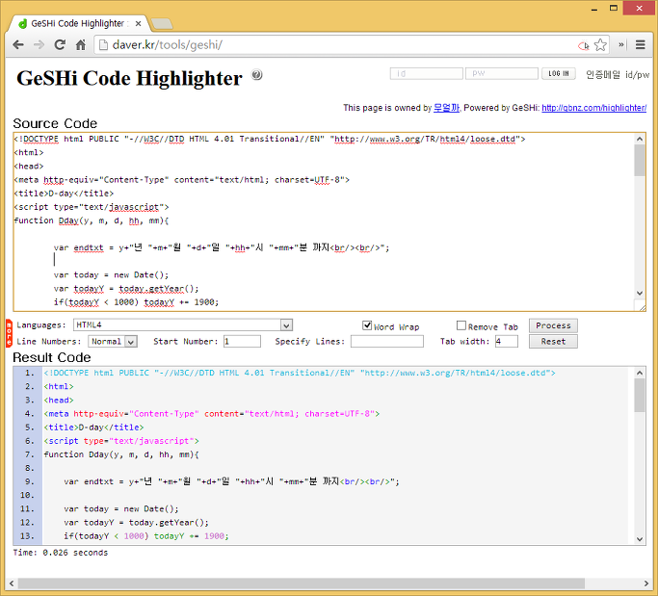Go back with the browser back arrow

[18, 45]
